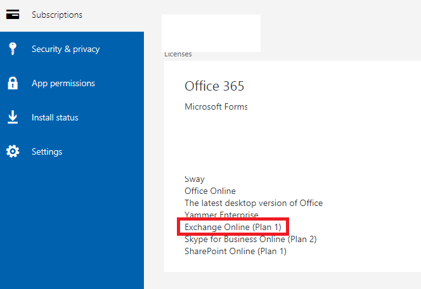The width and height of the screenshot is (421, 289).
Task: Select Install status in sidebar
Action: 55,117
